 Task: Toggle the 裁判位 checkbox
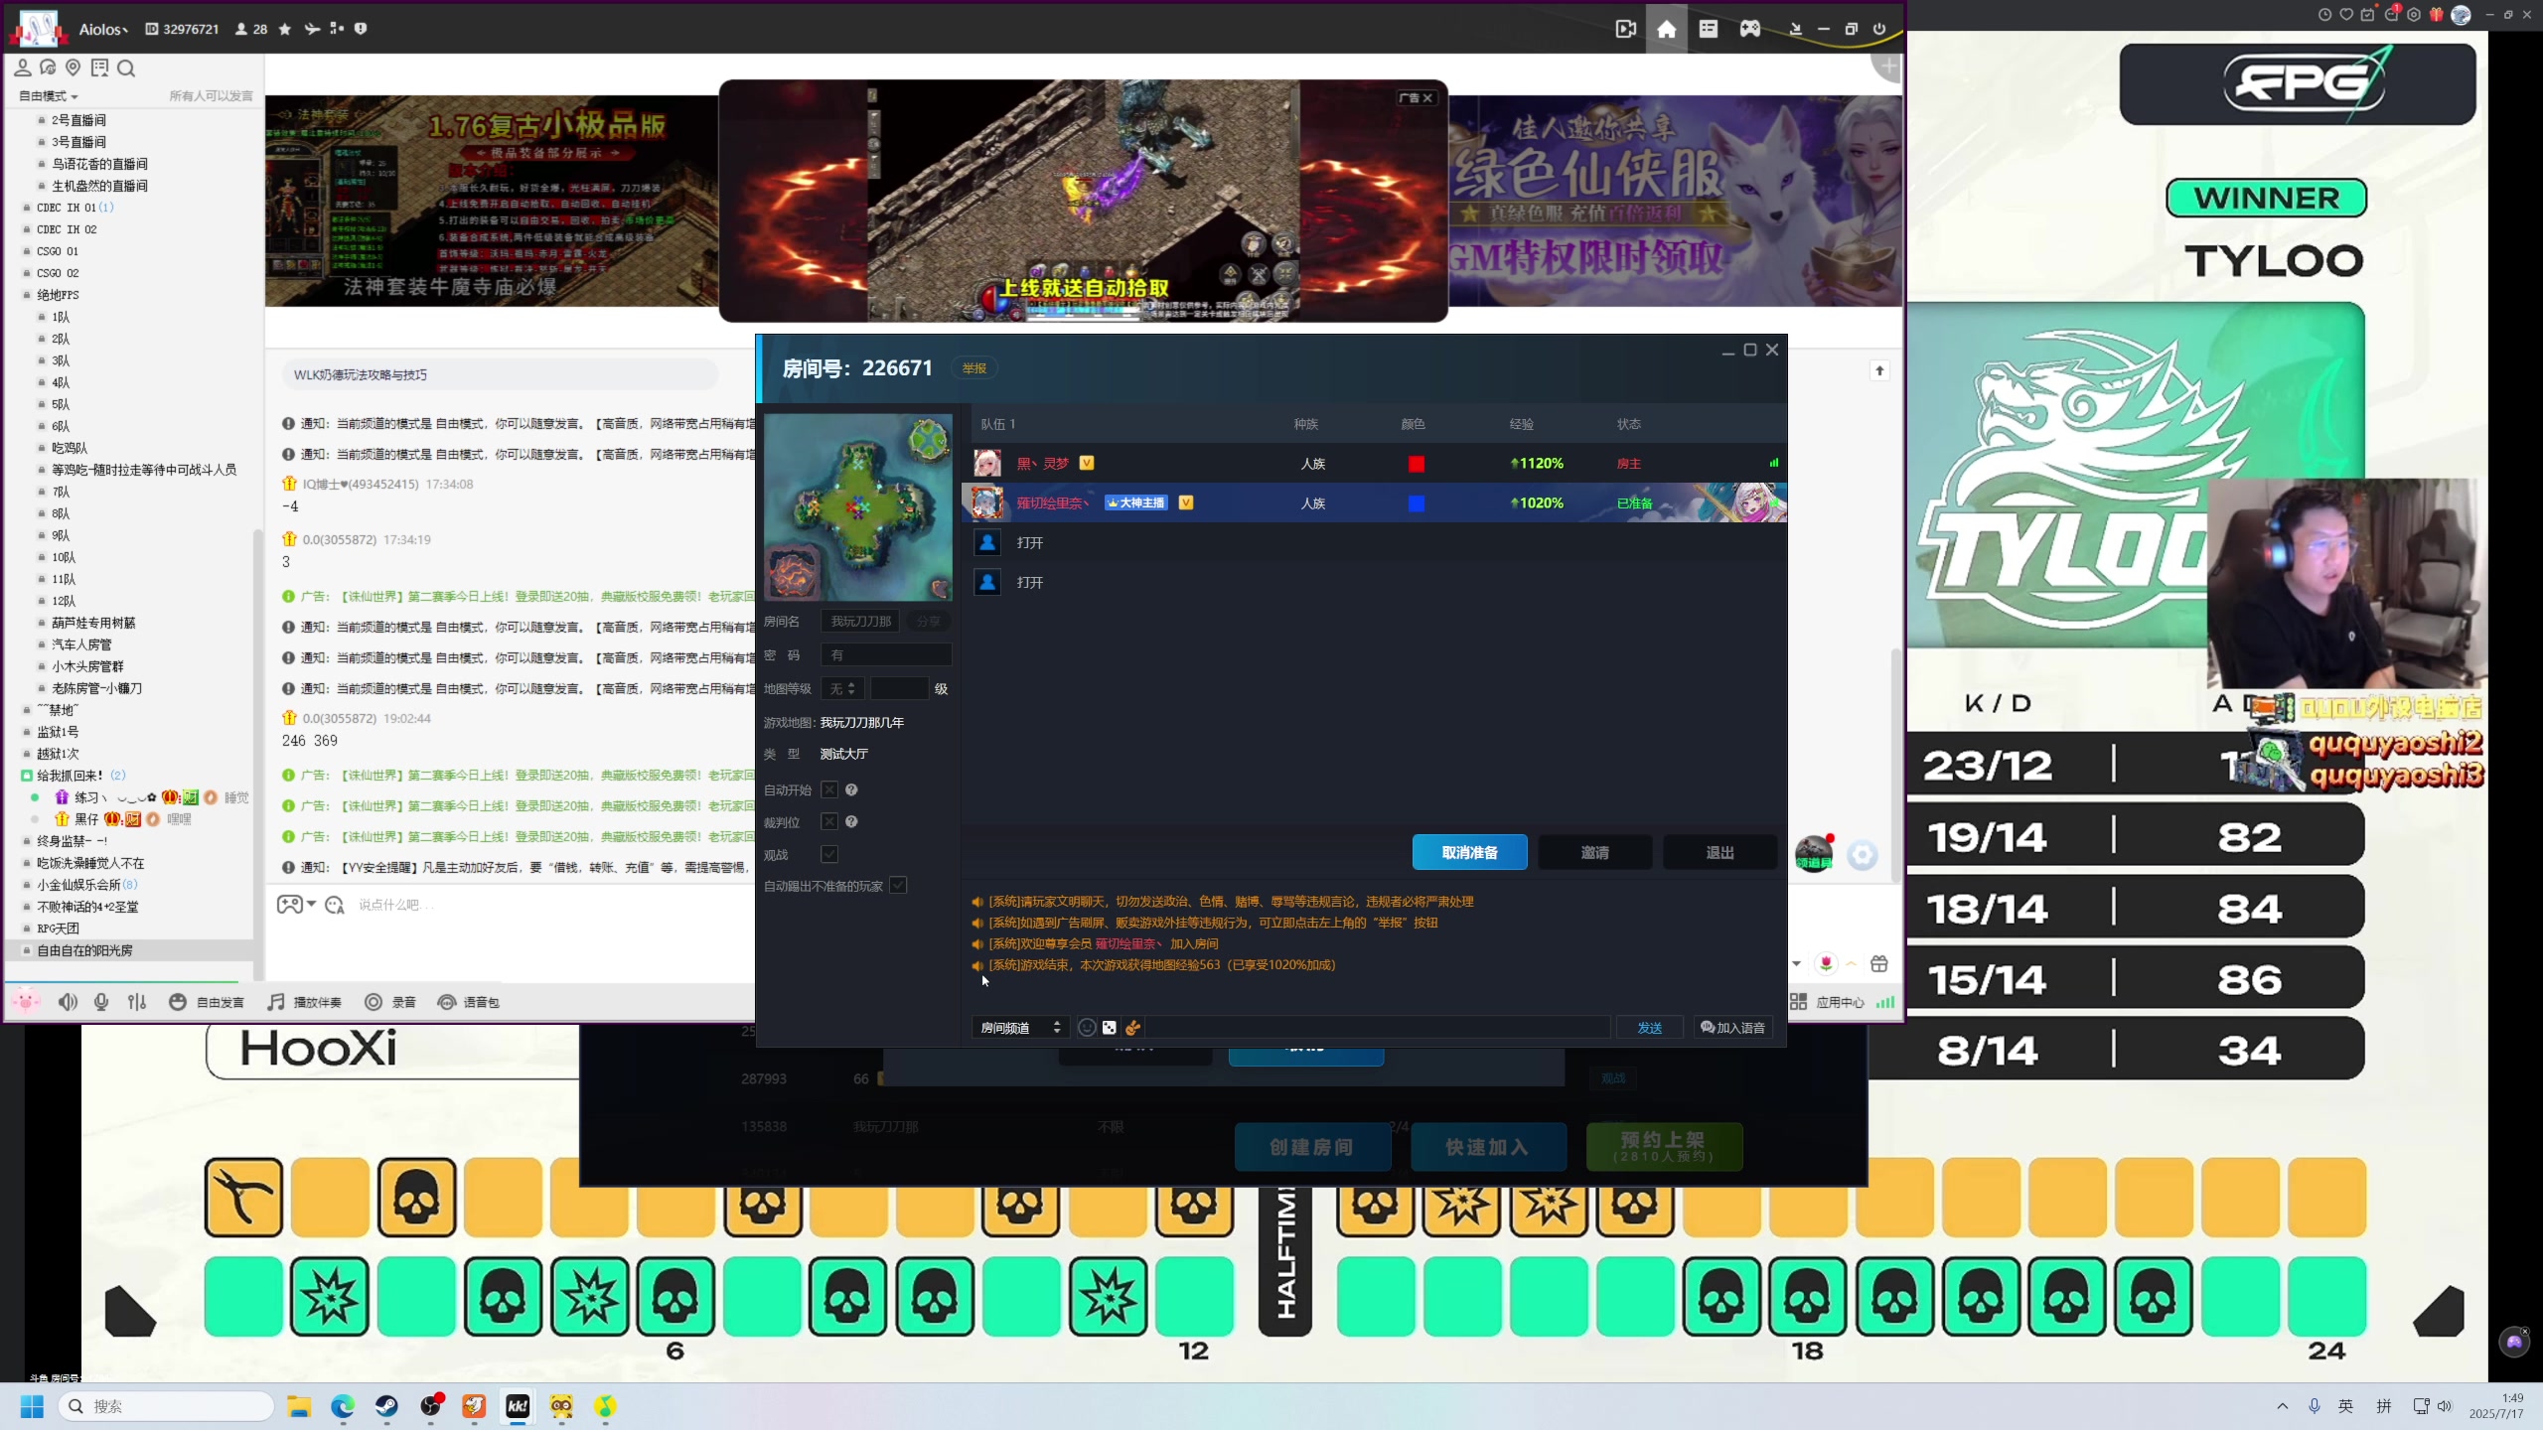(829, 822)
